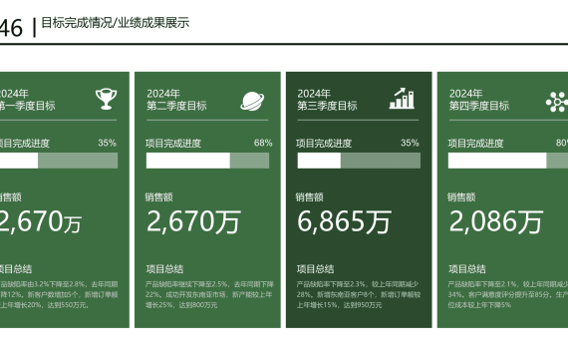Click the first quarter summary paragraph mentioning 550万元
This screenshot has width=568, height=359.
tap(59, 294)
